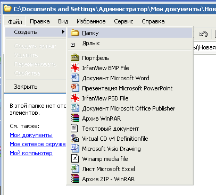Click the Publisher document icon
The image size is (216, 195).
[x=75, y=108]
